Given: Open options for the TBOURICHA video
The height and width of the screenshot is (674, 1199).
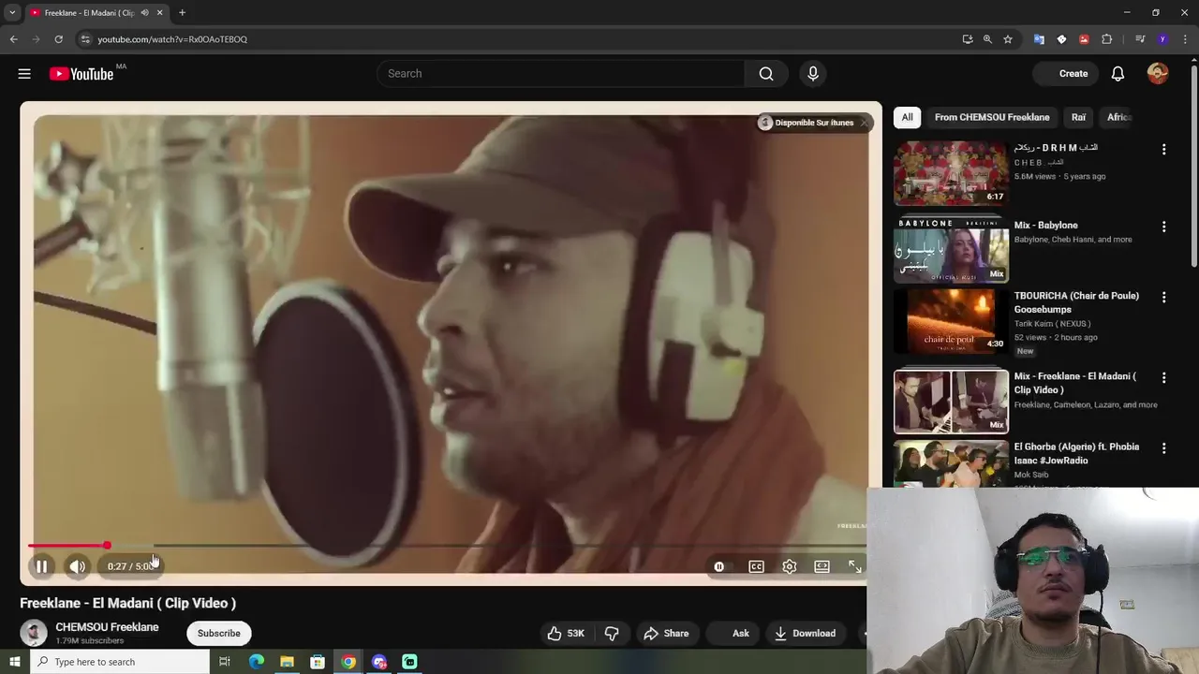Looking at the screenshot, I should pos(1163,298).
